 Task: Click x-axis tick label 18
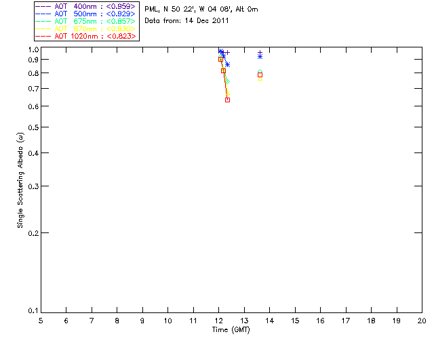click(371, 321)
